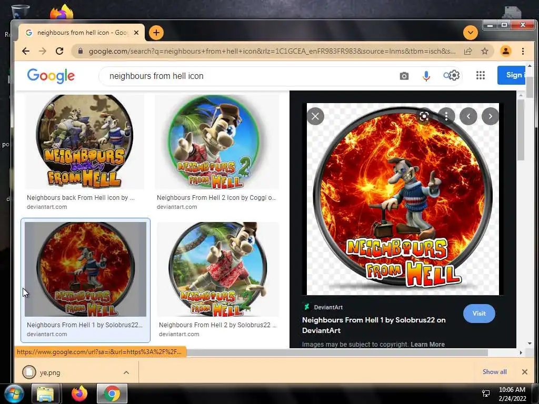539x404 pixels.
Task: Open Neighbours From Hell 1 DeviantArt title link
Action: pos(374,325)
